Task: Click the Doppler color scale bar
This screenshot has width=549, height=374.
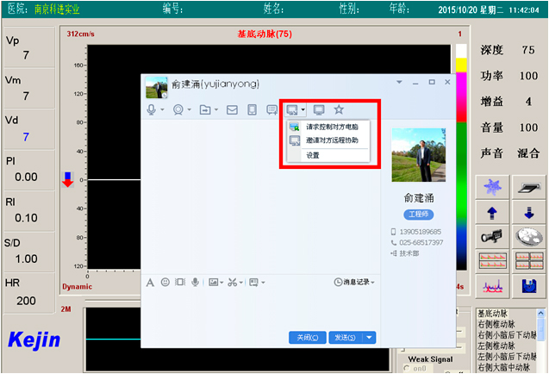Action: coord(461,157)
